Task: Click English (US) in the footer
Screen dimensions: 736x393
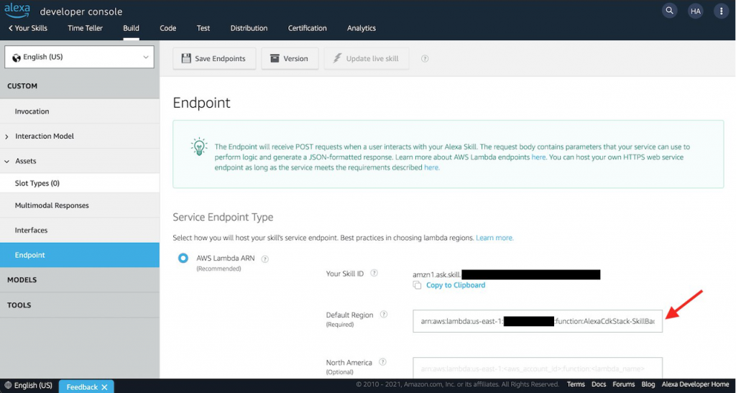Action: (x=33, y=386)
